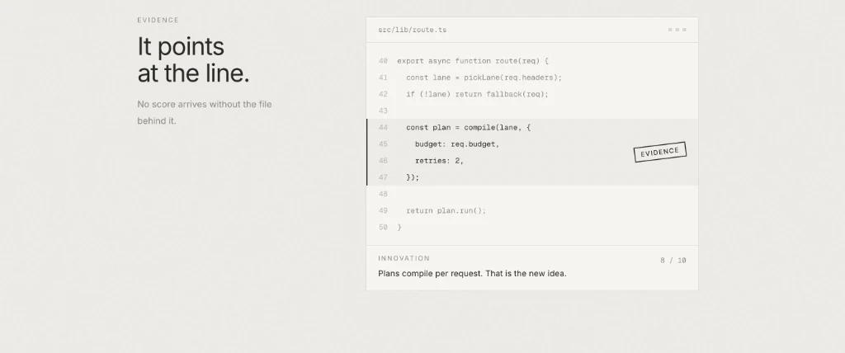
Task: Click line number 43
Action: (383, 111)
